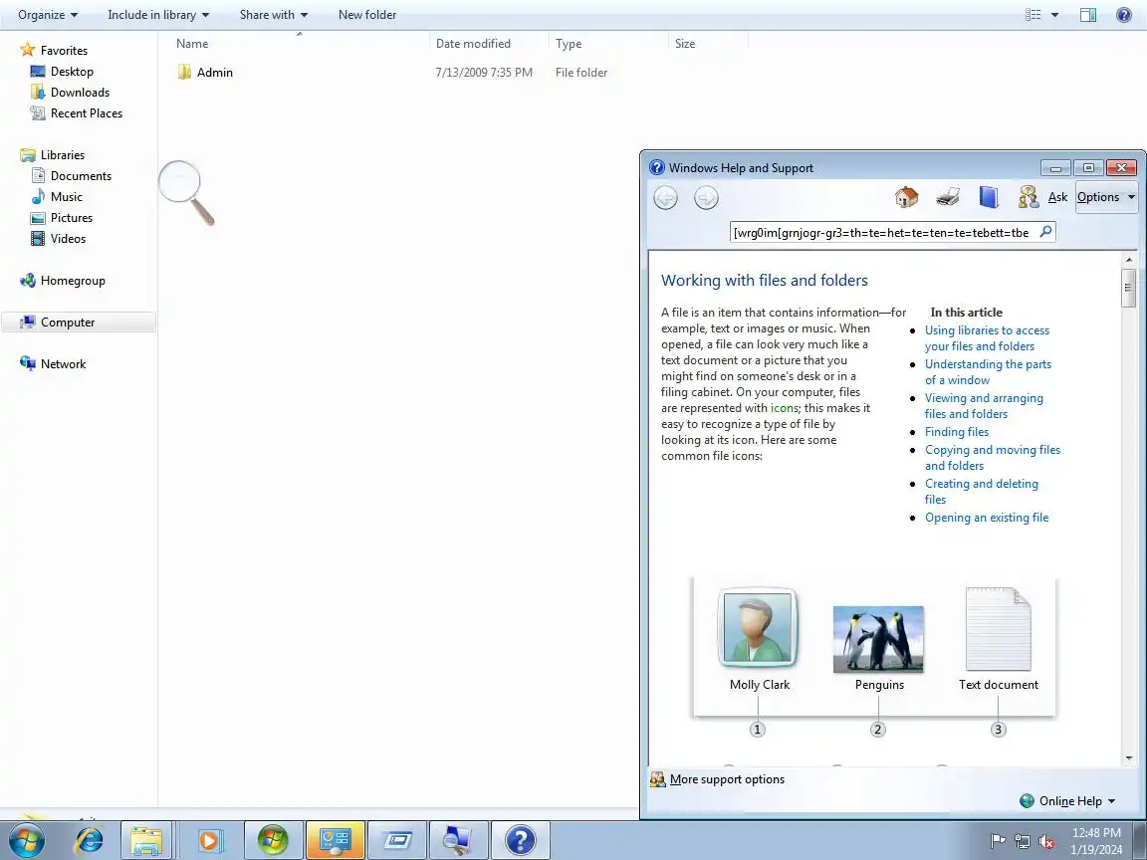This screenshot has height=860, width=1147.
Task: Open Creating and deleting files link
Action: [x=981, y=491]
